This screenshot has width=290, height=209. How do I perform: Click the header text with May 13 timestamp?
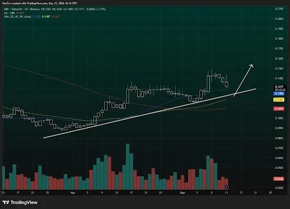(40, 3)
